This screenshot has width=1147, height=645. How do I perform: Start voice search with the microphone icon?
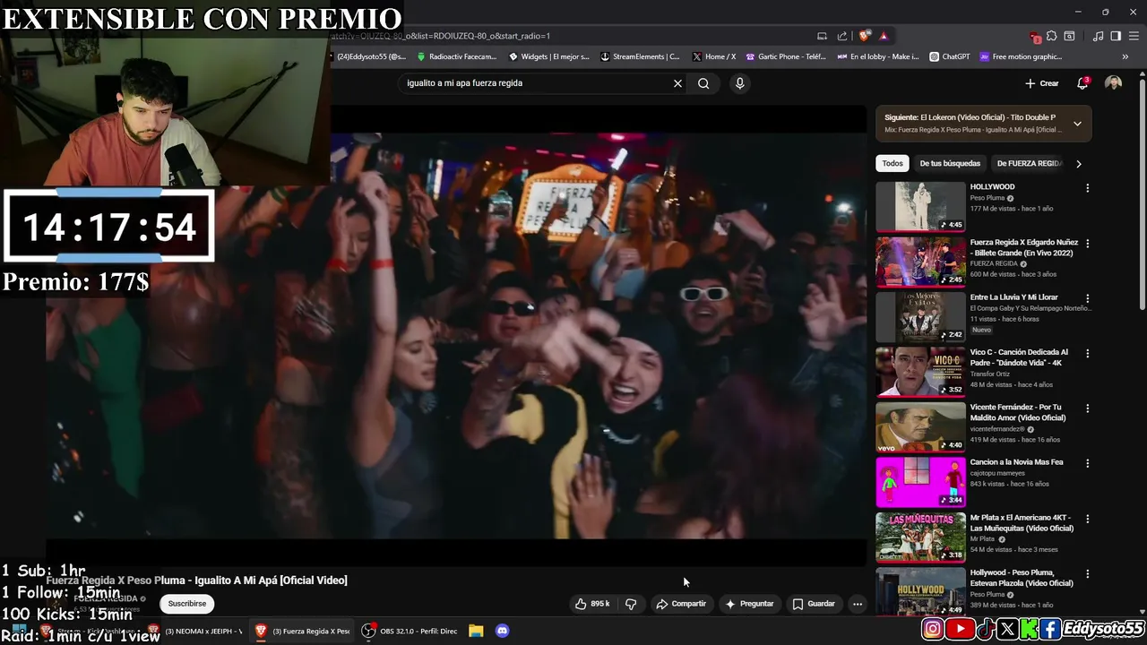coord(739,83)
